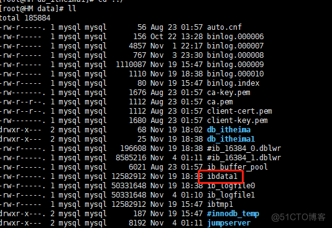Select the ca.pem file name
Image resolution: width=332 pixels, height=228 pixels.
220,102
